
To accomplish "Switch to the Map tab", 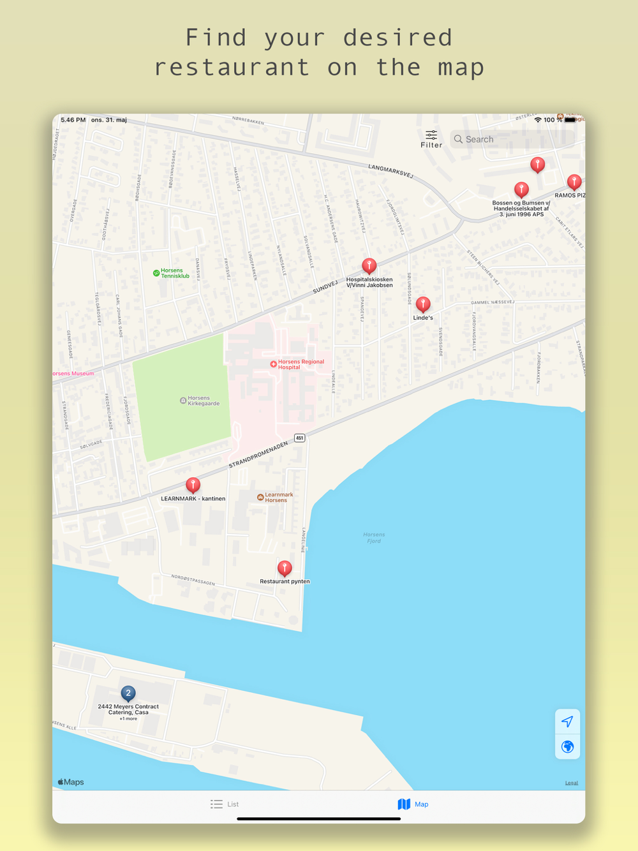I will (413, 804).
